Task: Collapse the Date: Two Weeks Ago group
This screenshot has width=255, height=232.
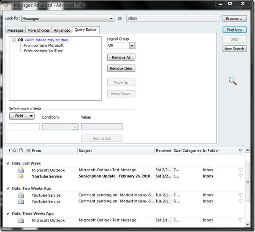Action: point(8,189)
